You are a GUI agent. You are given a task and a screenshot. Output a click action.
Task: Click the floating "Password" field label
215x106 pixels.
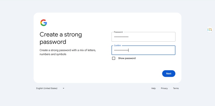point(118,32)
